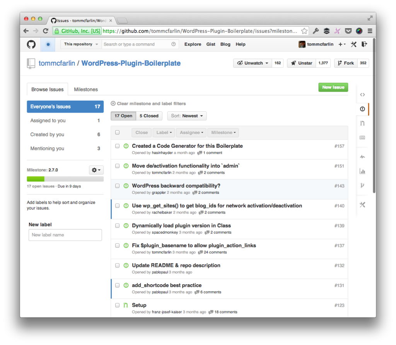Screen dimensions: 396x345
Task: Open the WordPress-Plugin-Boilerplate repository link
Action: point(131,63)
